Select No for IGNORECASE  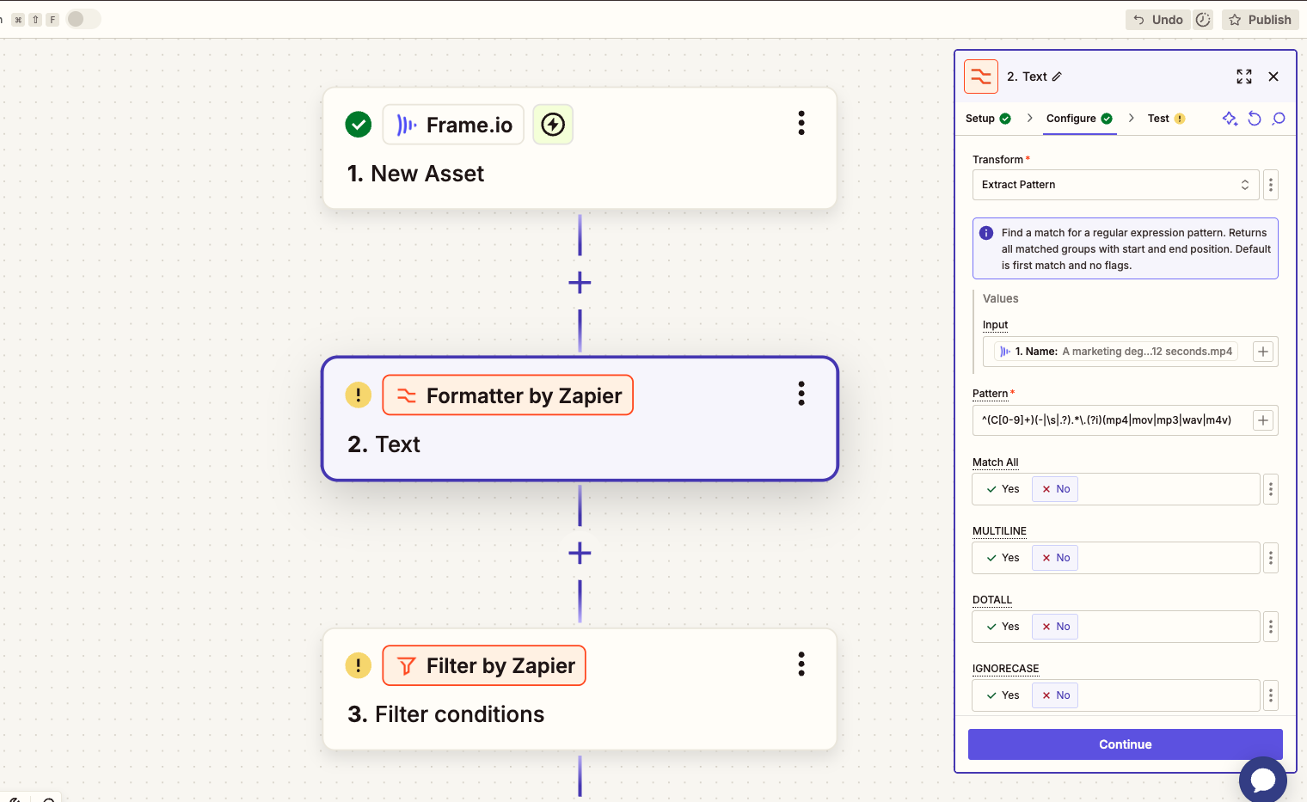[1055, 695]
